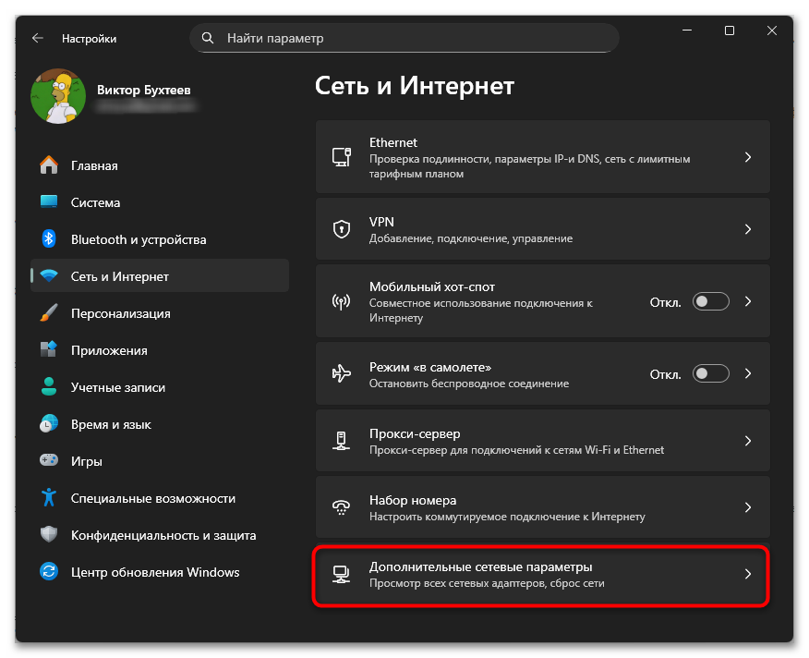Click the airplane icon for Режим «в самолете»
This screenshot has width=809, height=658.
[x=342, y=374]
